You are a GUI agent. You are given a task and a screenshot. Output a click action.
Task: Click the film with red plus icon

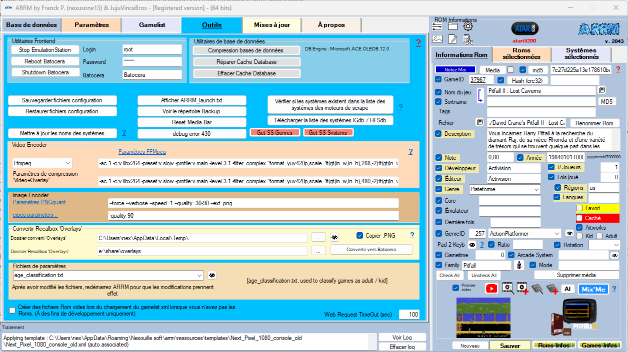point(522,289)
